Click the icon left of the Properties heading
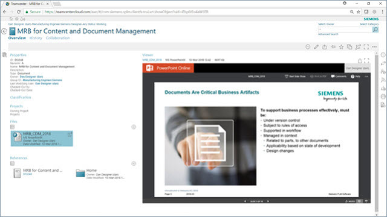Viewport: 387px width, 217px height. [4, 55]
